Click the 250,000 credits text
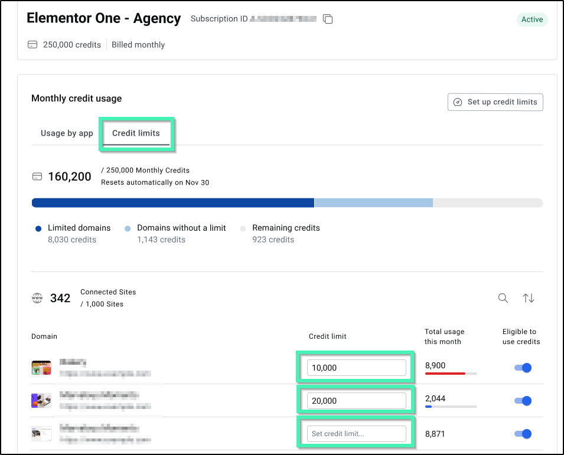This screenshot has height=455, width=564. click(72, 45)
